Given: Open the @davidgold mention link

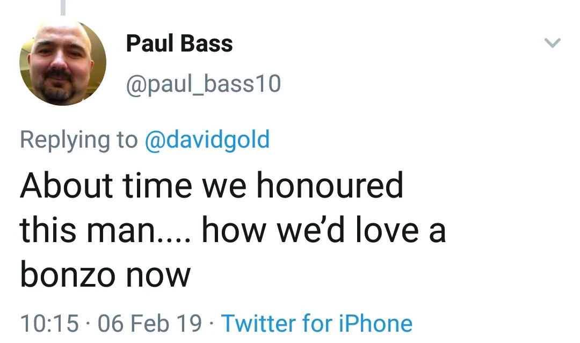Looking at the screenshot, I should [207, 140].
